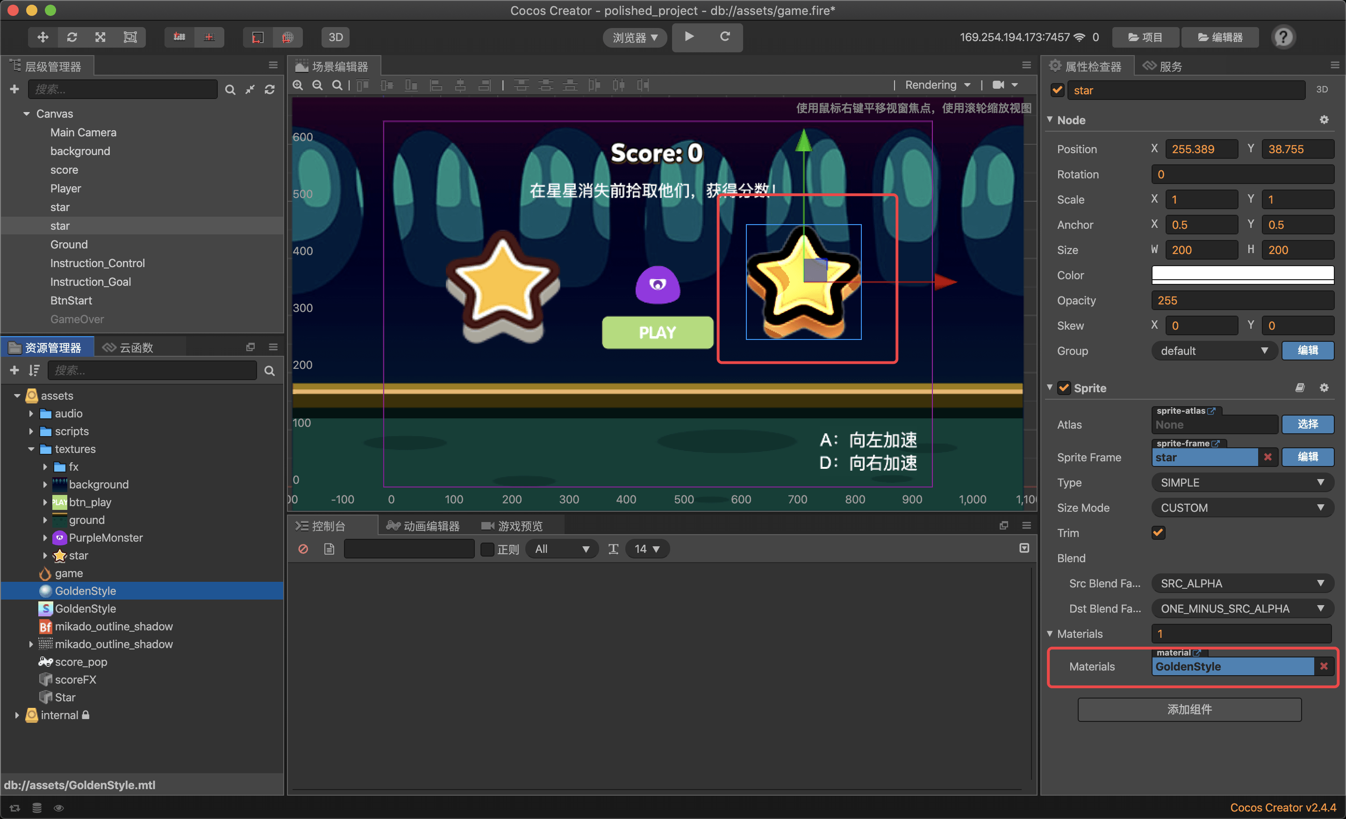Uncheck the Trim checkbox
Screen dimensions: 1346x819
point(1158,533)
